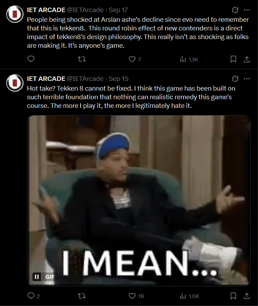
Task: Open more options menu on Sep 15 tweet
Action: coord(247,78)
